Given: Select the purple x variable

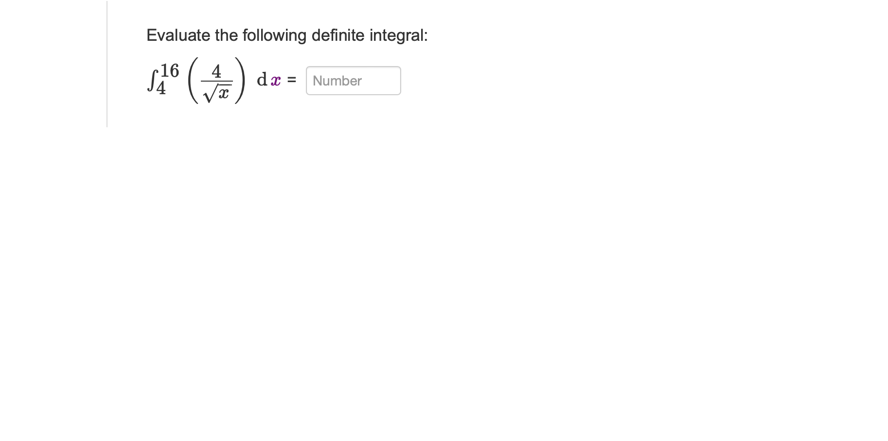Looking at the screenshot, I should (275, 81).
